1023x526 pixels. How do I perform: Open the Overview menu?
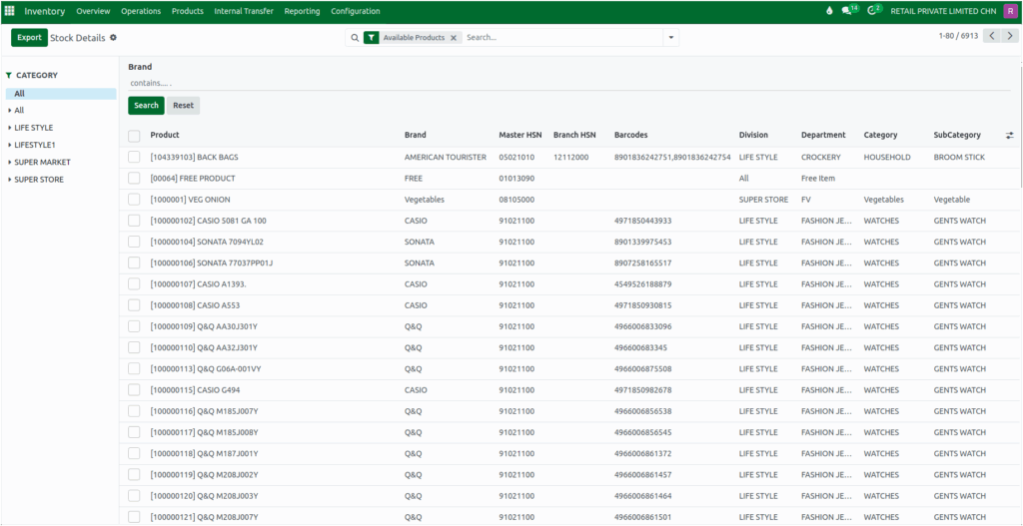[x=93, y=11]
